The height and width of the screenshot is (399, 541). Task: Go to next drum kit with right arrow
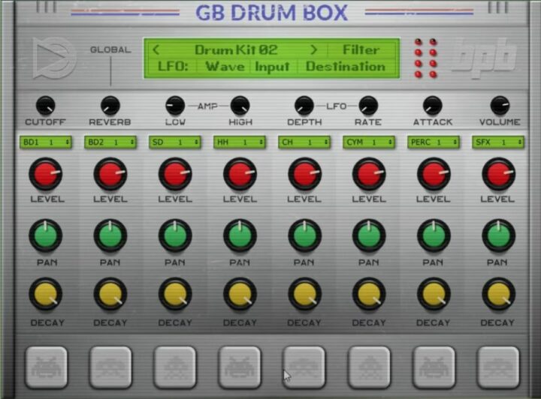coord(314,50)
